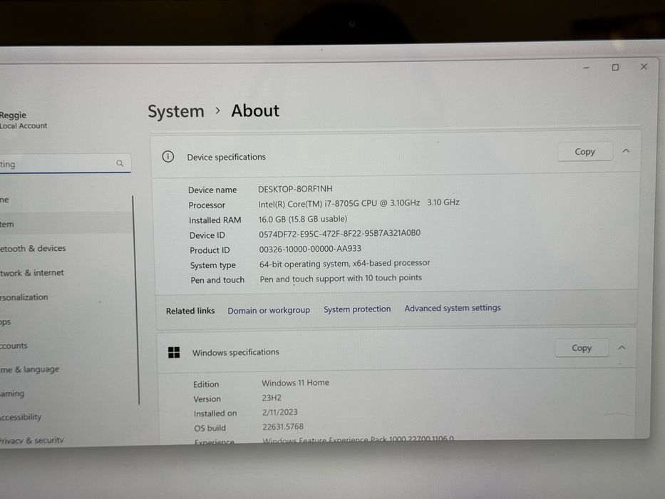Select the System item in sidebar
Image resolution: width=665 pixels, height=499 pixels.
click(x=66, y=224)
